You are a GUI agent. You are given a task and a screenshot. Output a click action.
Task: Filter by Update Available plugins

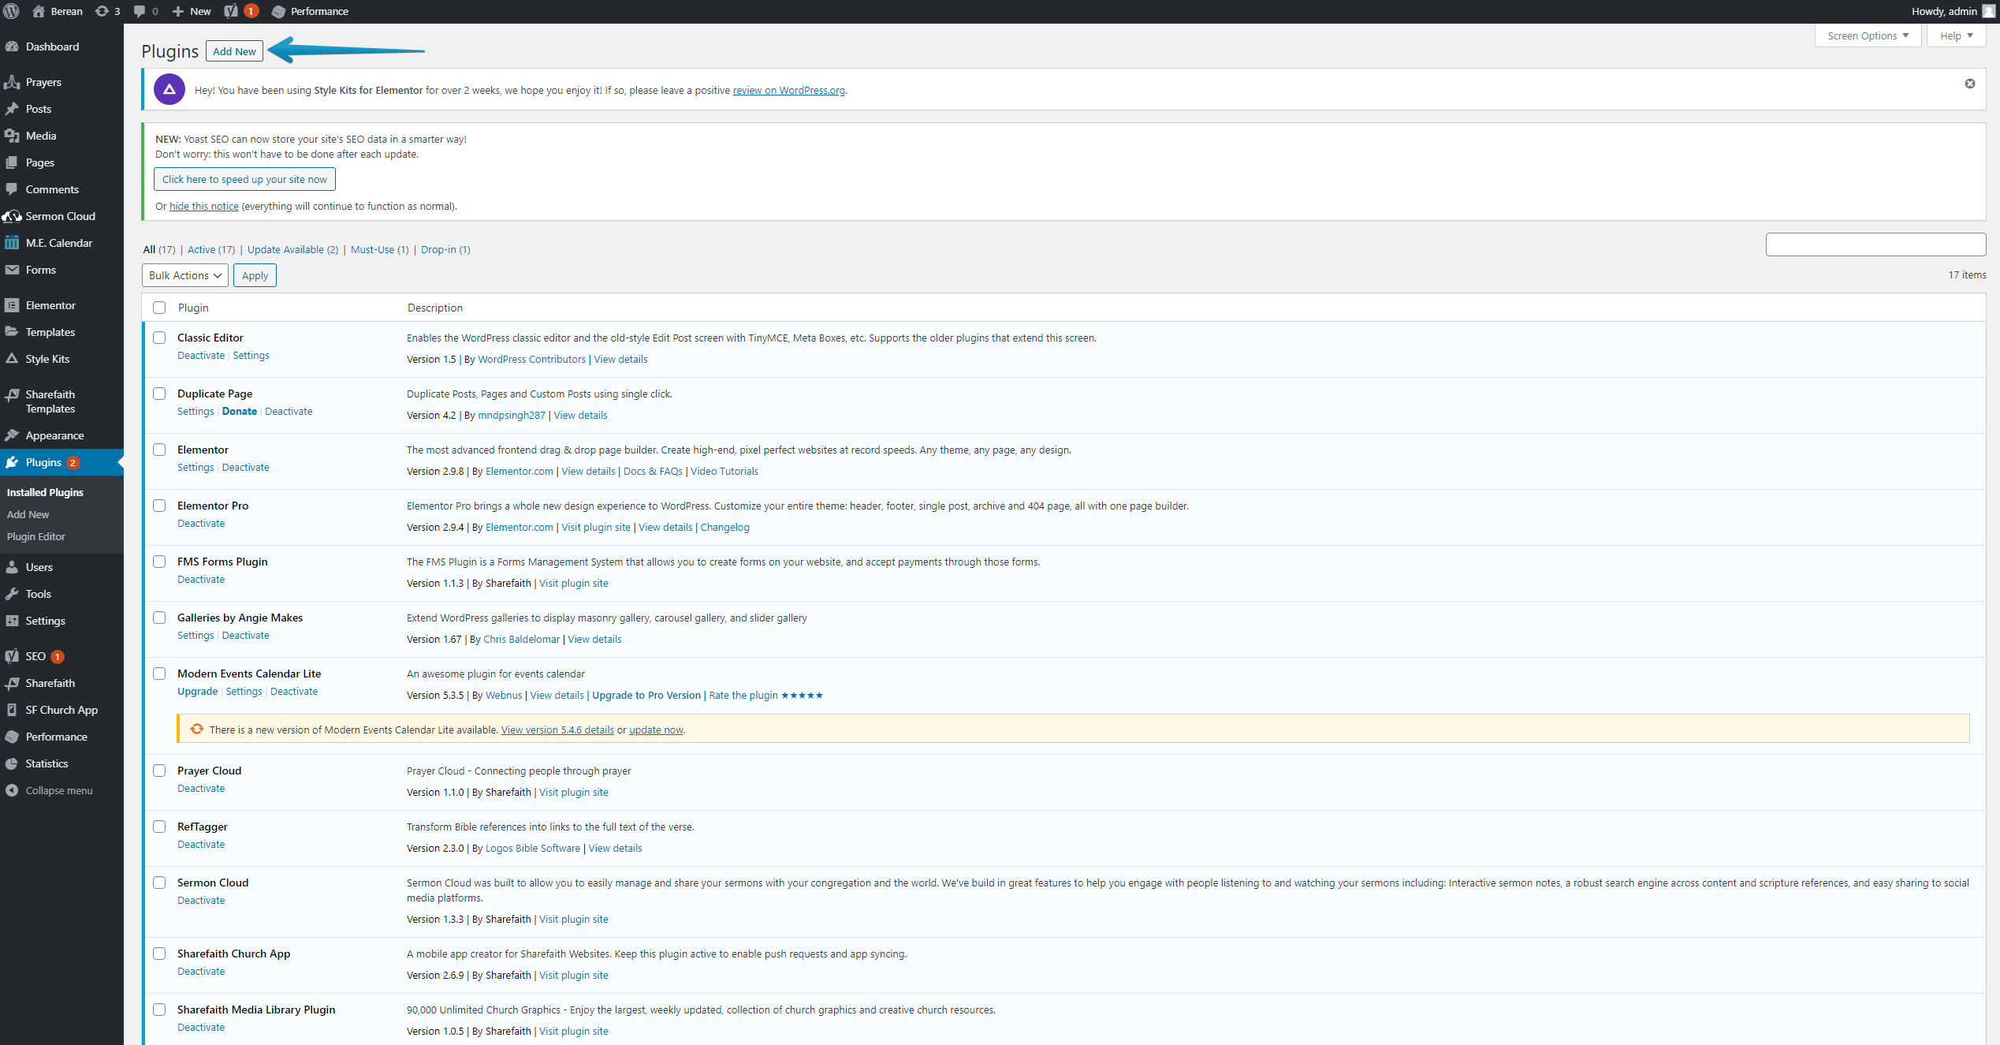click(292, 249)
